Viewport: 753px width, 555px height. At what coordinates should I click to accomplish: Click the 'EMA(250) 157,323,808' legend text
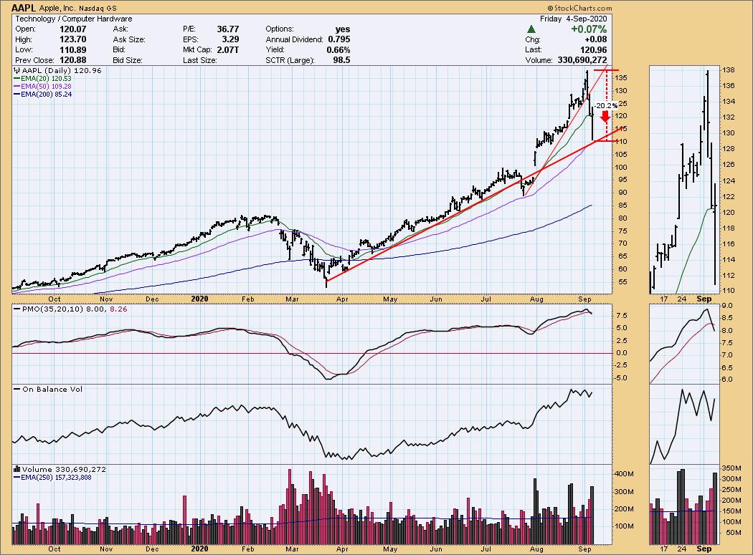coord(56,477)
